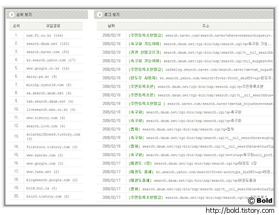Open referrer nds.ft.co.kr (164)

(45, 35)
